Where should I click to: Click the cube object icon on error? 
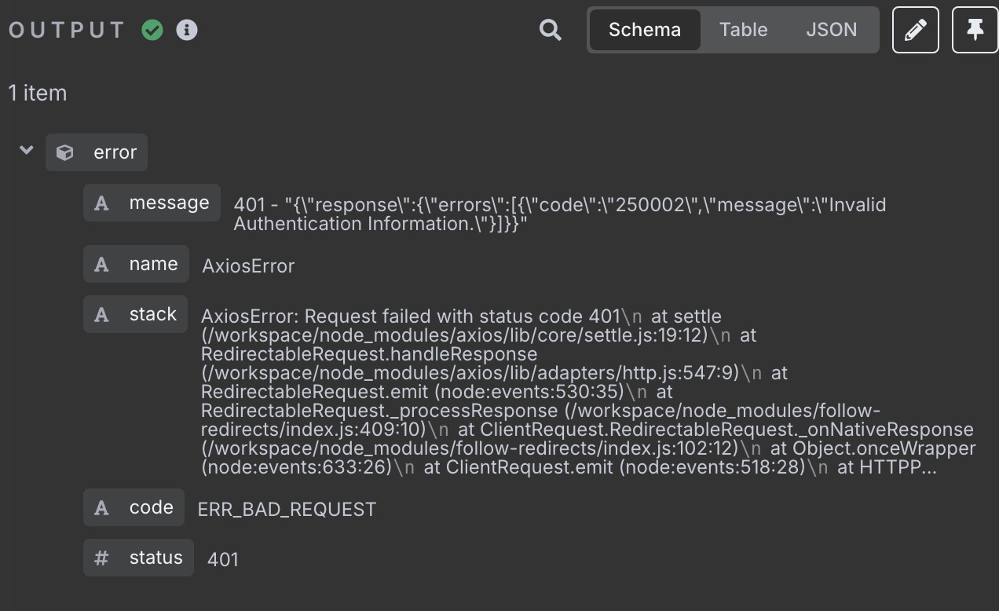click(x=65, y=152)
